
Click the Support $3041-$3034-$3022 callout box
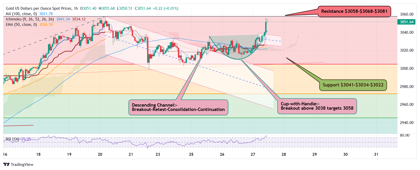click(353, 85)
